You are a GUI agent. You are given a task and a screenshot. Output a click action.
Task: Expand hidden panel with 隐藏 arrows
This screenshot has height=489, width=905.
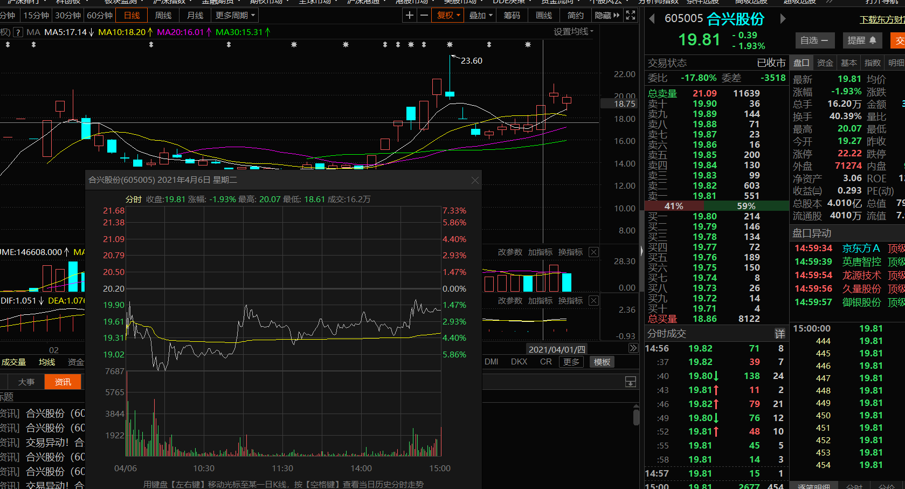click(x=607, y=15)
